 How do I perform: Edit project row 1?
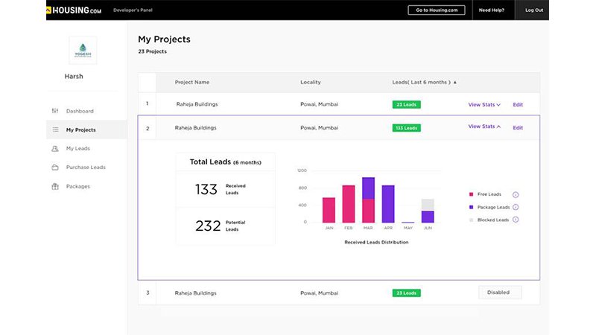click(518, 104)
